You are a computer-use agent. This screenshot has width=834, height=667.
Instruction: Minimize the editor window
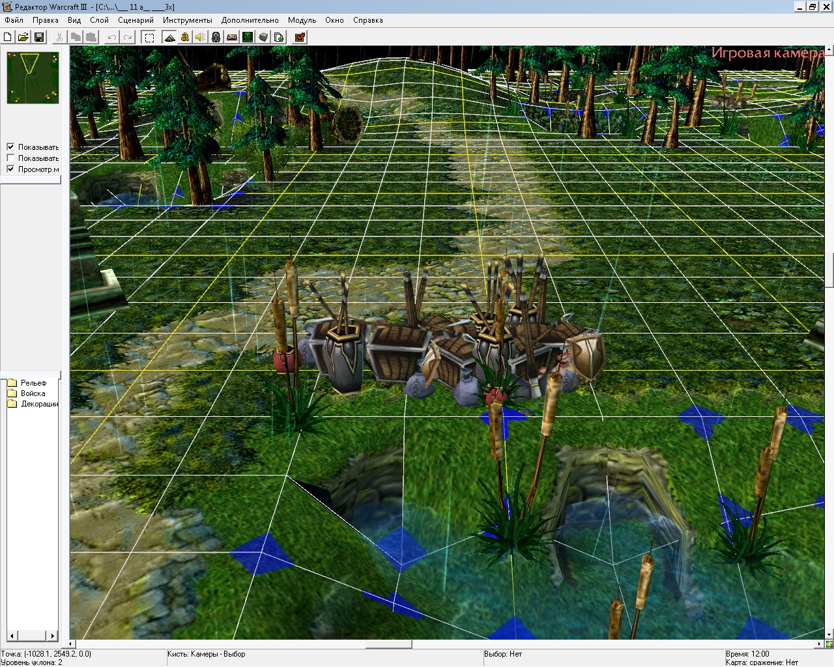click(x=801, y=7)
